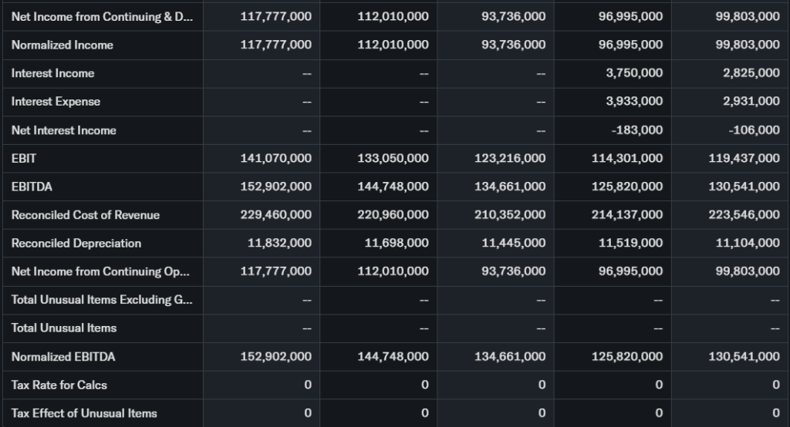Select the Net Interest Income label

point(63,130)
